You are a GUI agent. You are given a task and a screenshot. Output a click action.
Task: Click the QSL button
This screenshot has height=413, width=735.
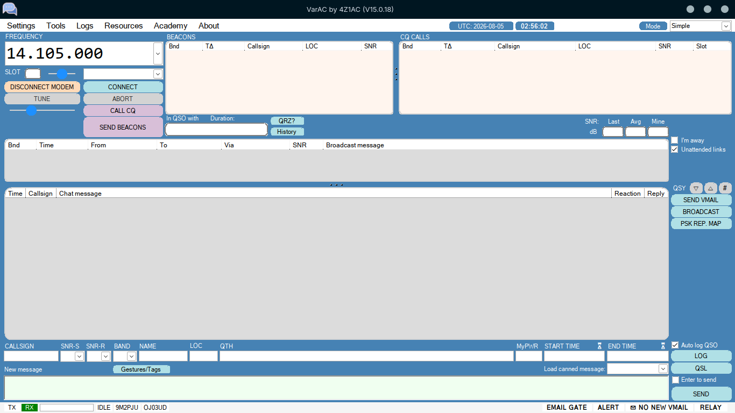point(701,368)
